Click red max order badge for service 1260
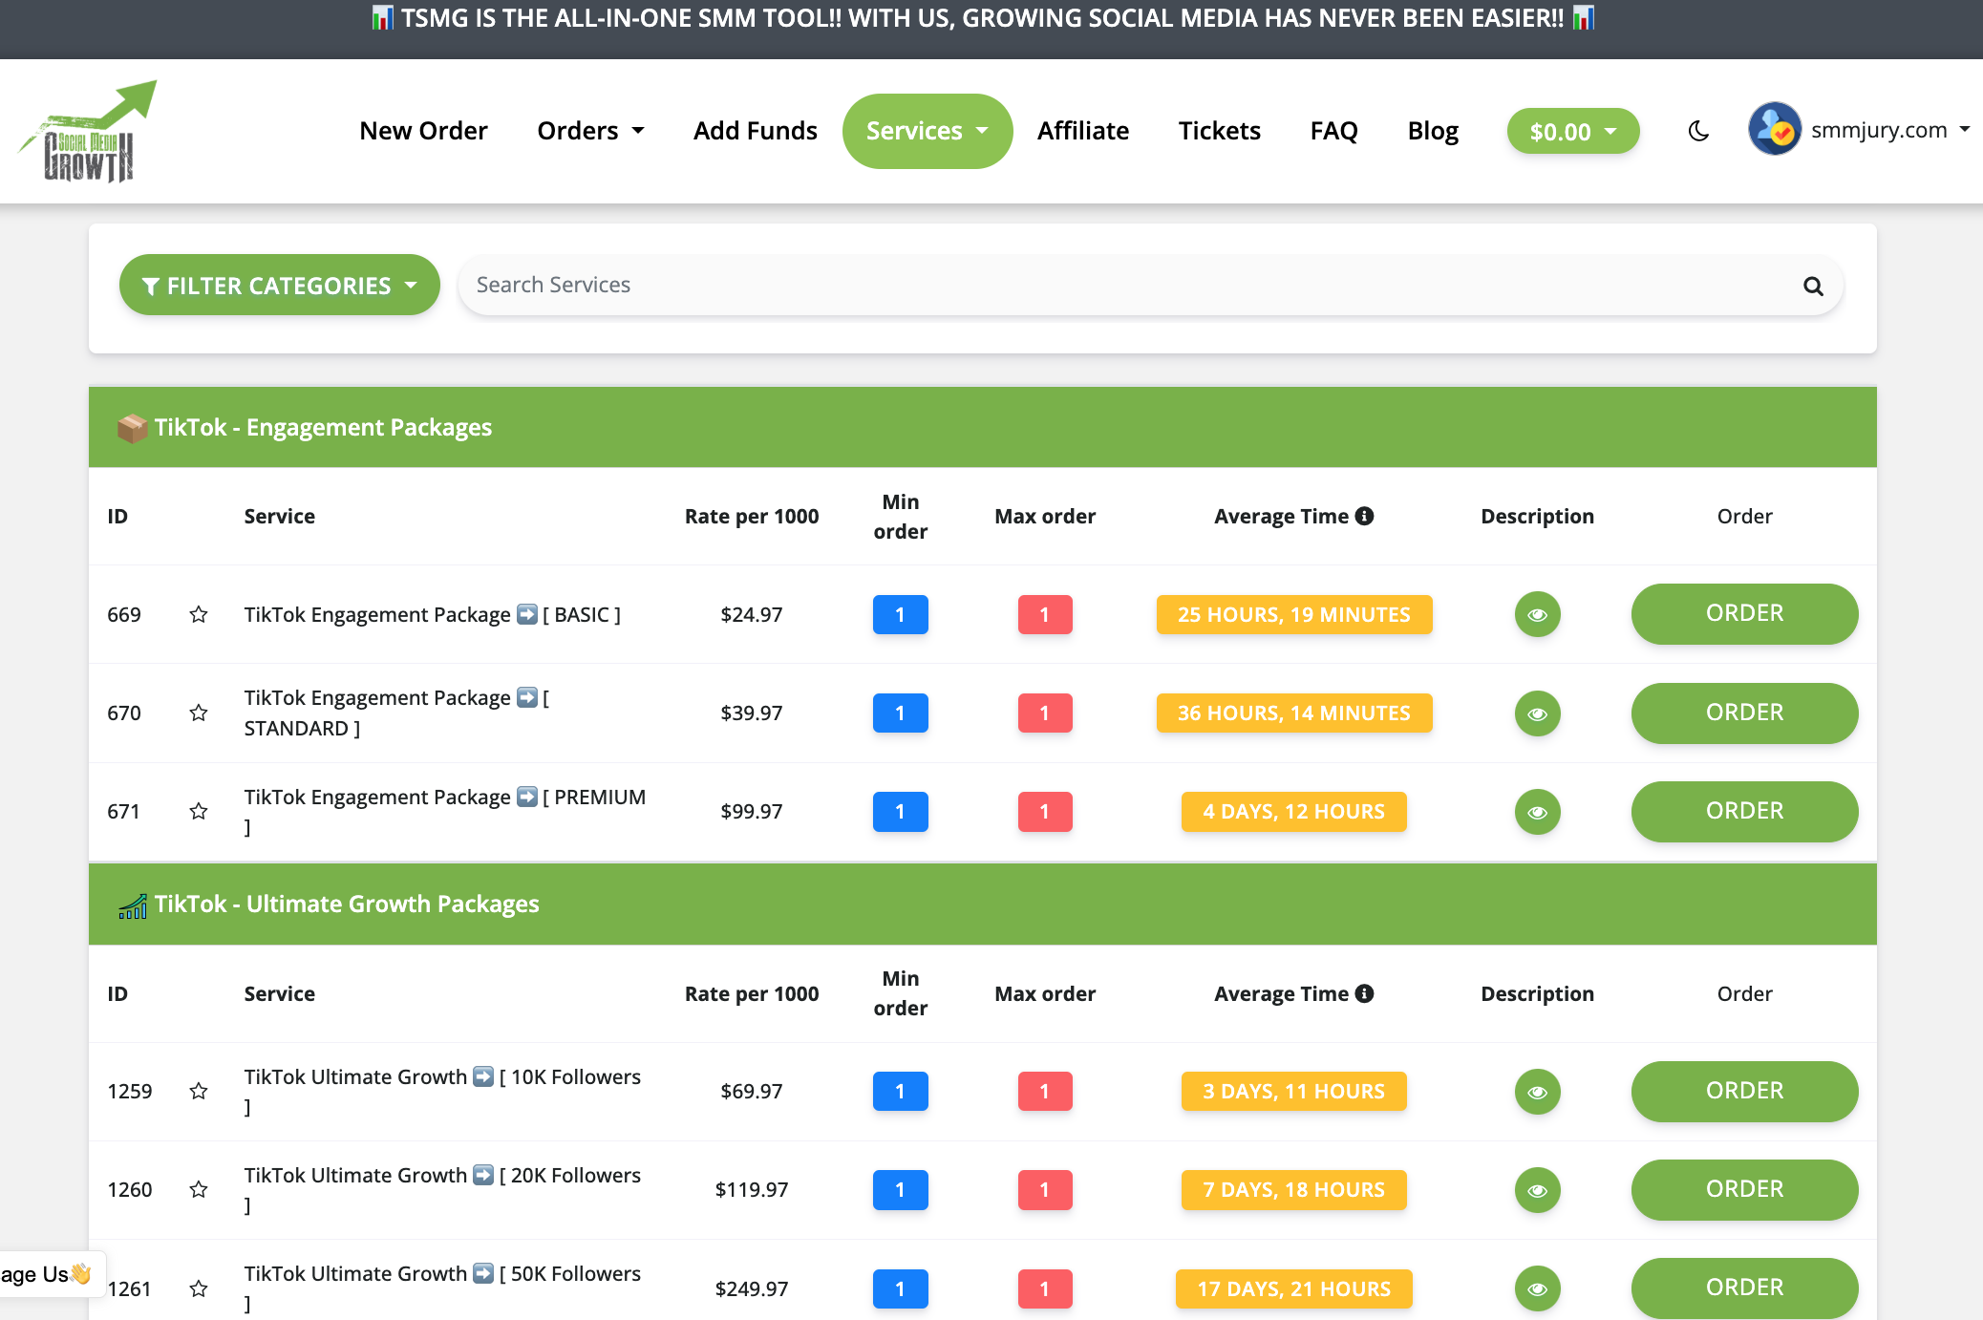Screen dimensions: 1983x1320 click(1045, 1190)
